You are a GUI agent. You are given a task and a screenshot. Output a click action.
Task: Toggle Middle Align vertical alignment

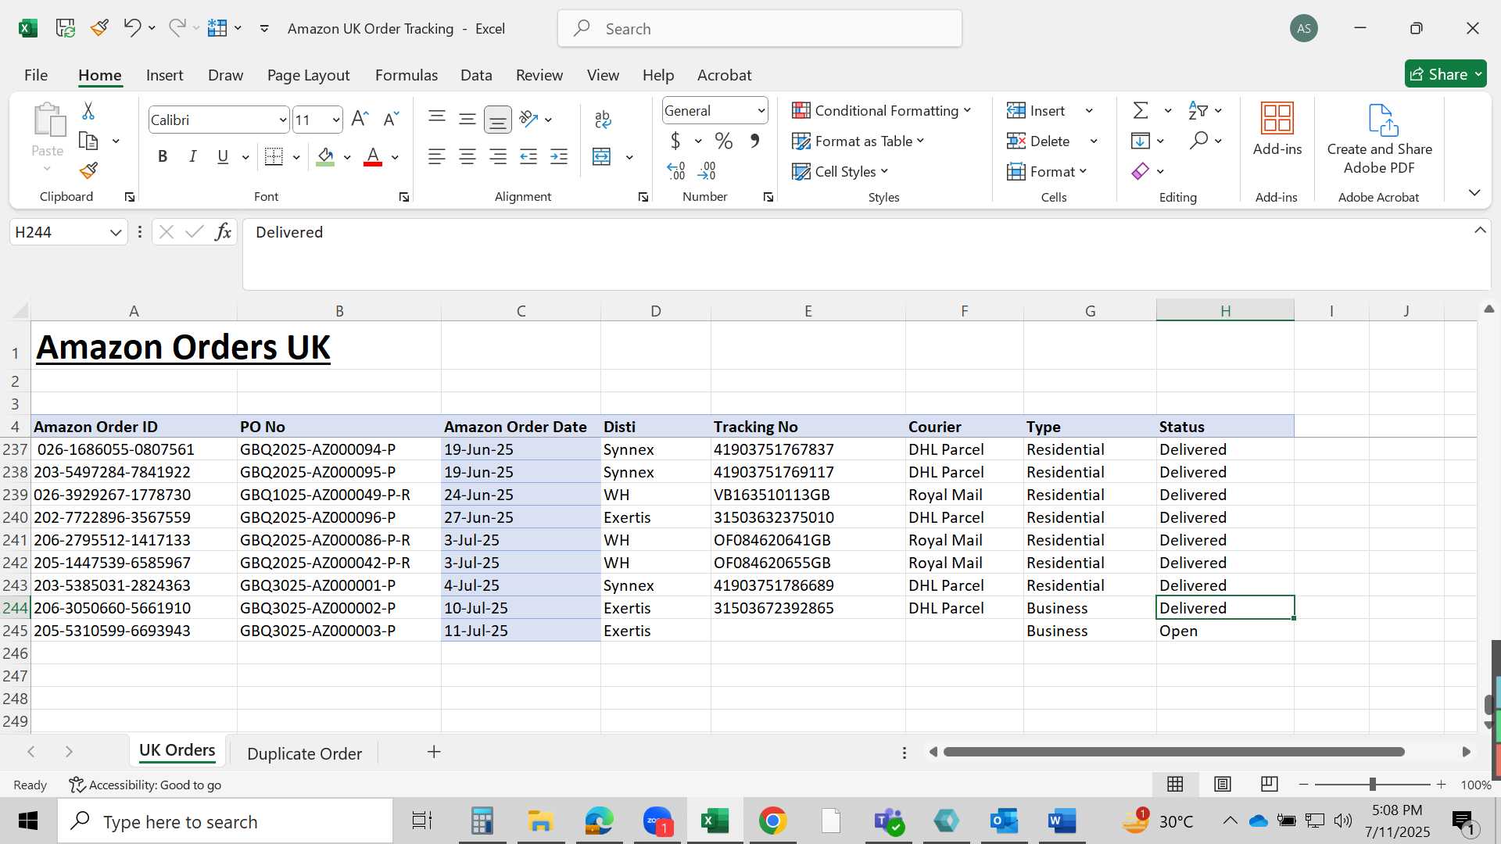click(x=467, y=119)
